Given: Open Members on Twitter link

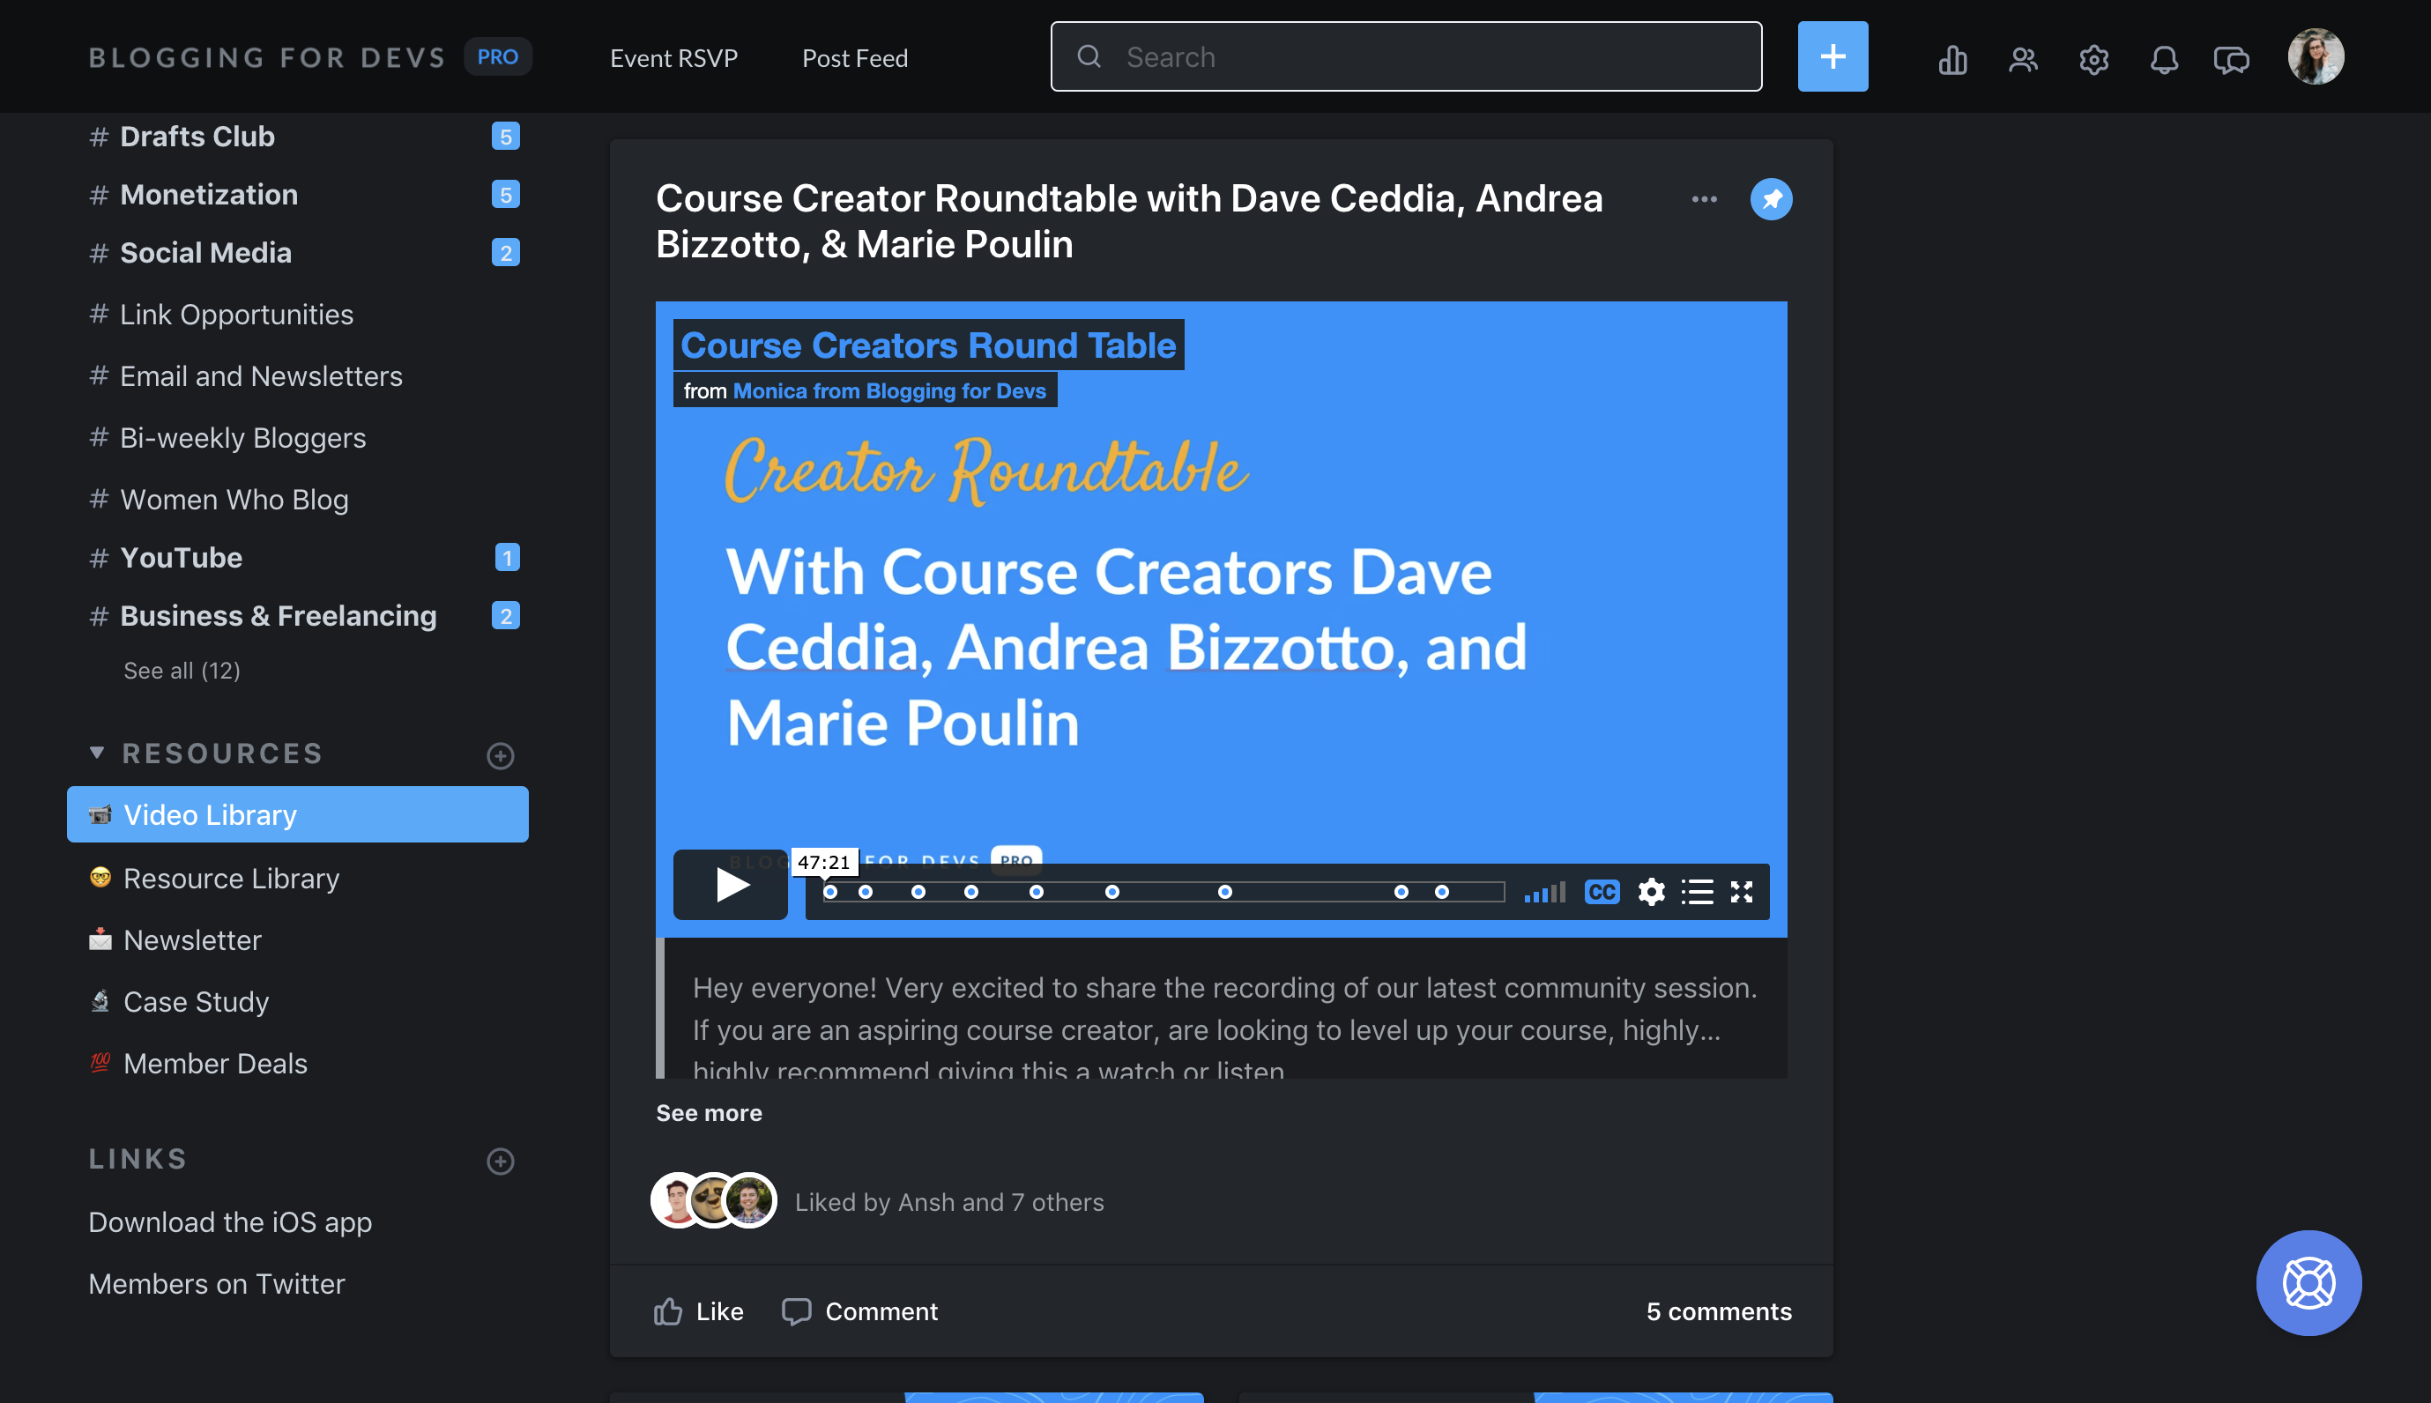Looking at the screenshot, I should click(x=217, y=1283).
